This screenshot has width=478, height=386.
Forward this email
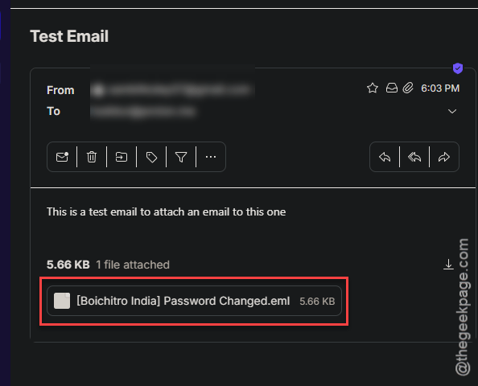(x=444, y=157)
